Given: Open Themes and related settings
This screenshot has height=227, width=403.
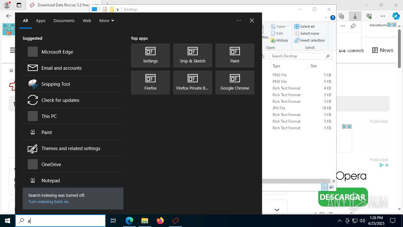Looking at the screenshot, I should (73, 148).
